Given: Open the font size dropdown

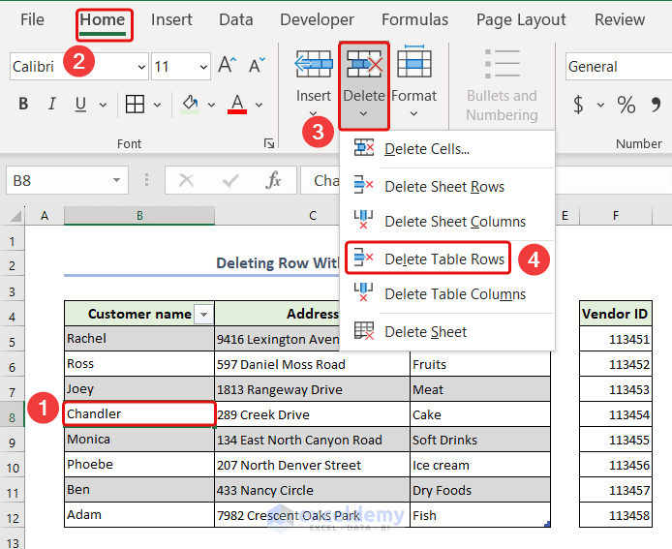Looking at the screenshot, I should 203,67.
